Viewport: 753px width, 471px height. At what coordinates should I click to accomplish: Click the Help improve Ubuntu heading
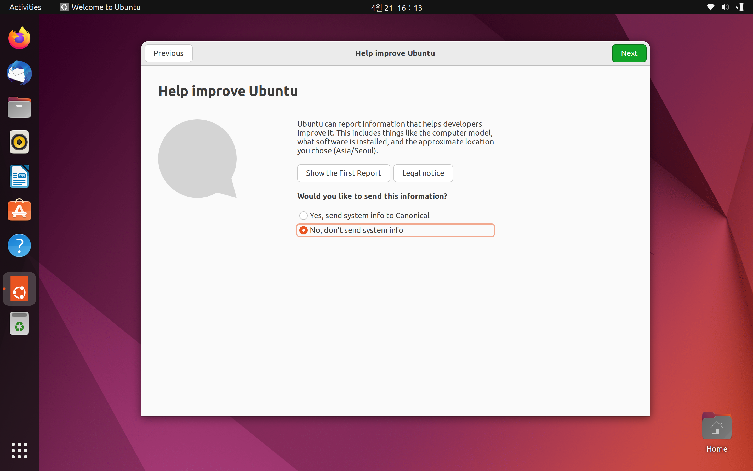coord(228,91)
